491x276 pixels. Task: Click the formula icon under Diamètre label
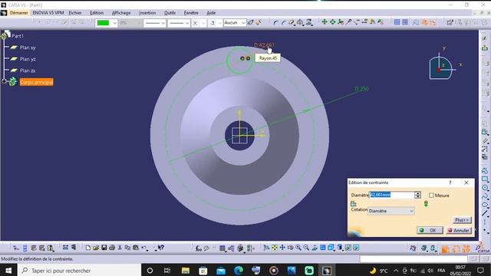(354, 204)
